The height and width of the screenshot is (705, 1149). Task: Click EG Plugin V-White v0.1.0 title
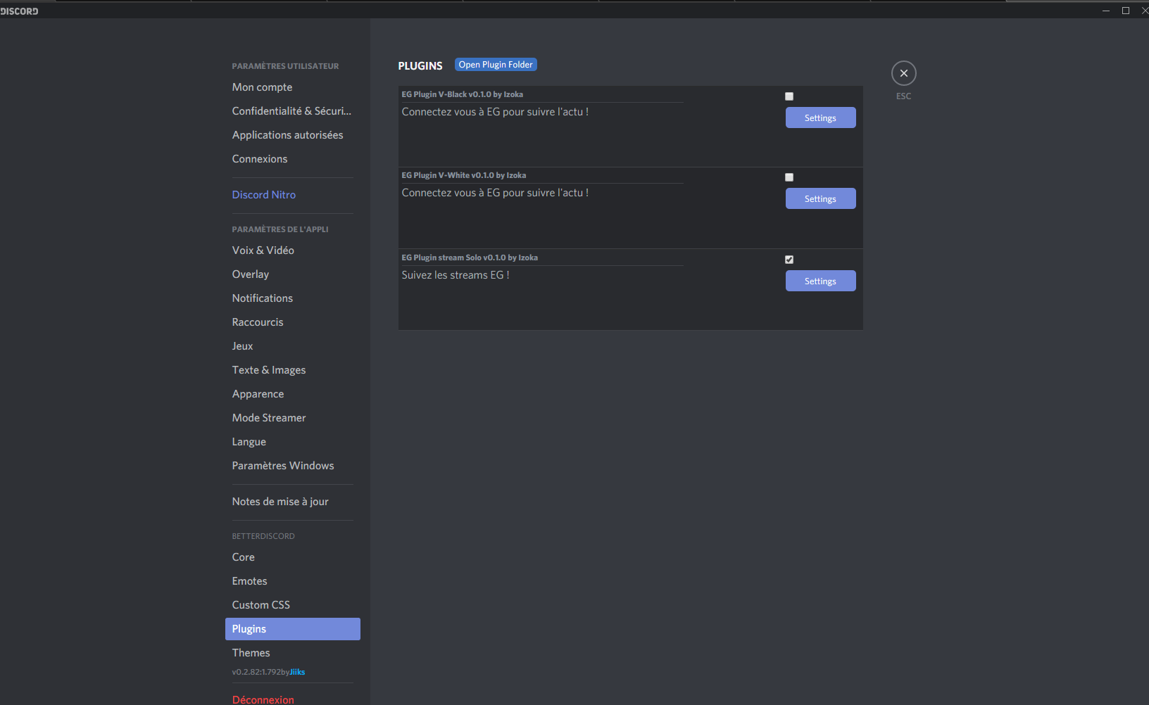click(x=463, y=175)
